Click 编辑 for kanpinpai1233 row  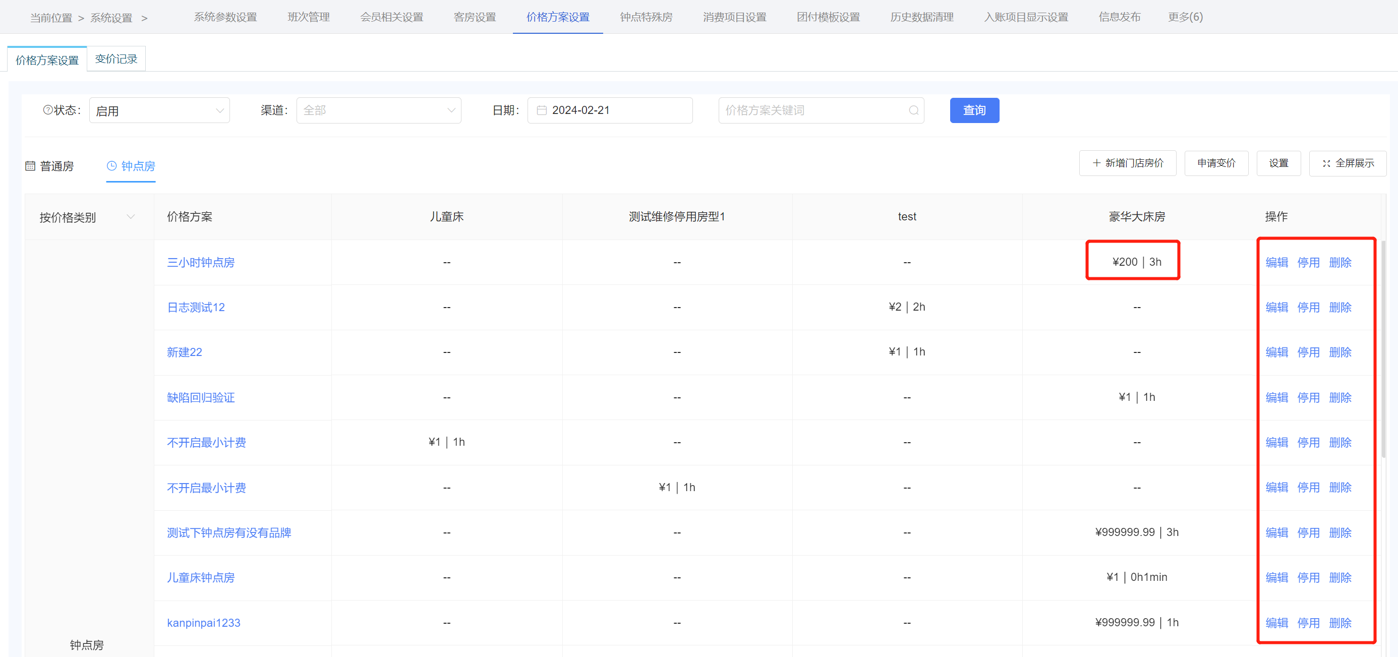[1276, 623]
